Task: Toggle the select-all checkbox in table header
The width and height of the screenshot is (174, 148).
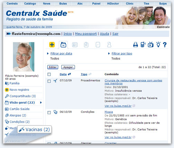Action: pyautogui.click(x=49, y=74)
